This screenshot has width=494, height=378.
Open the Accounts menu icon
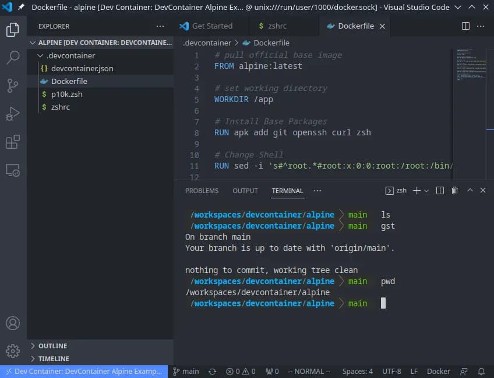(x=13, y=323)
